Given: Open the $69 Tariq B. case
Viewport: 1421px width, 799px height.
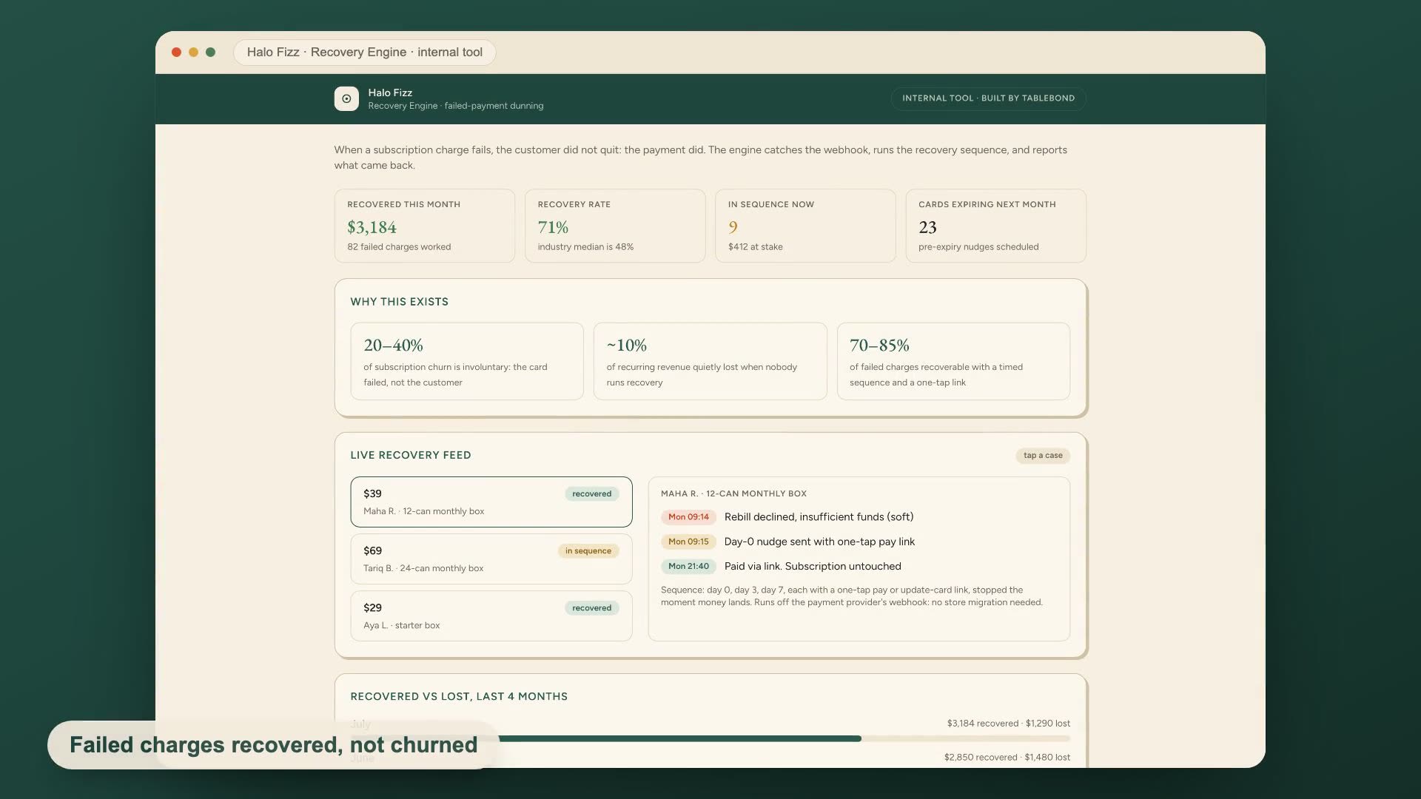Looking at the screenshot, I should [491, 559].
